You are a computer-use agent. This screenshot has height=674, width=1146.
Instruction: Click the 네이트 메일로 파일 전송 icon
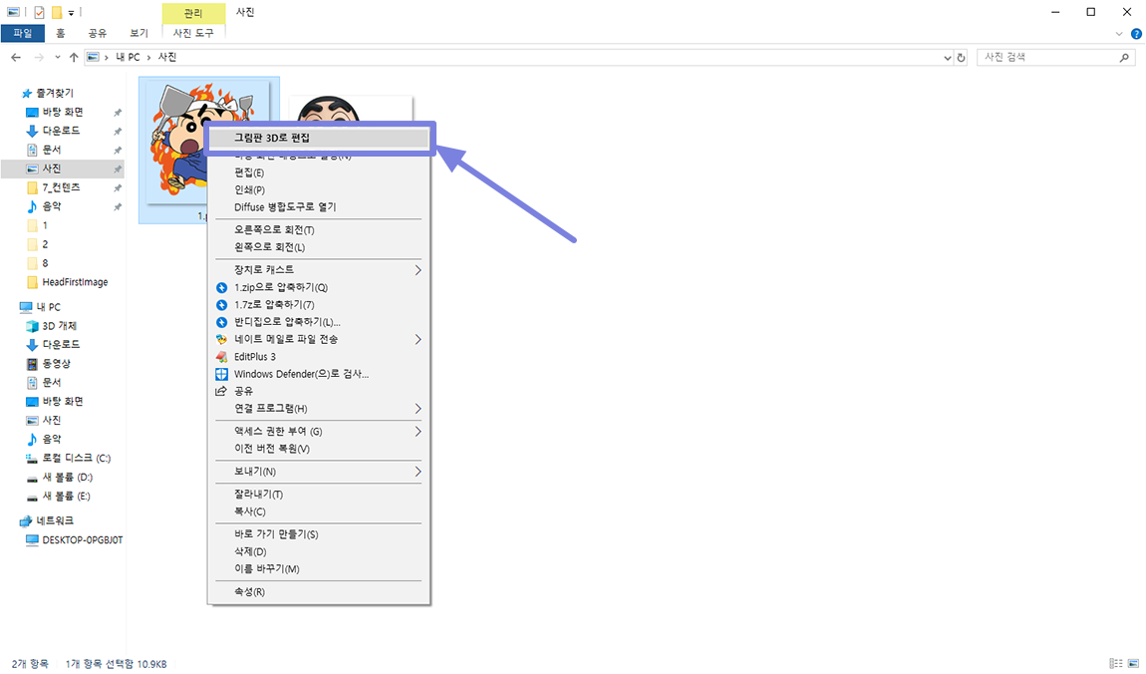tap(221, 339)
